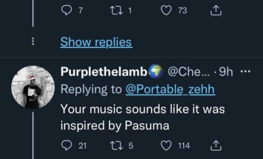
Task: Open the @Portable_zehh mention link
Action: click(x=170, y=90)
